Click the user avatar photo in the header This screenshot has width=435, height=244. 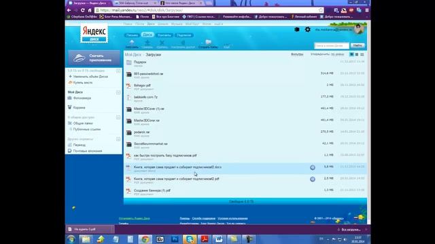point(358,28)
